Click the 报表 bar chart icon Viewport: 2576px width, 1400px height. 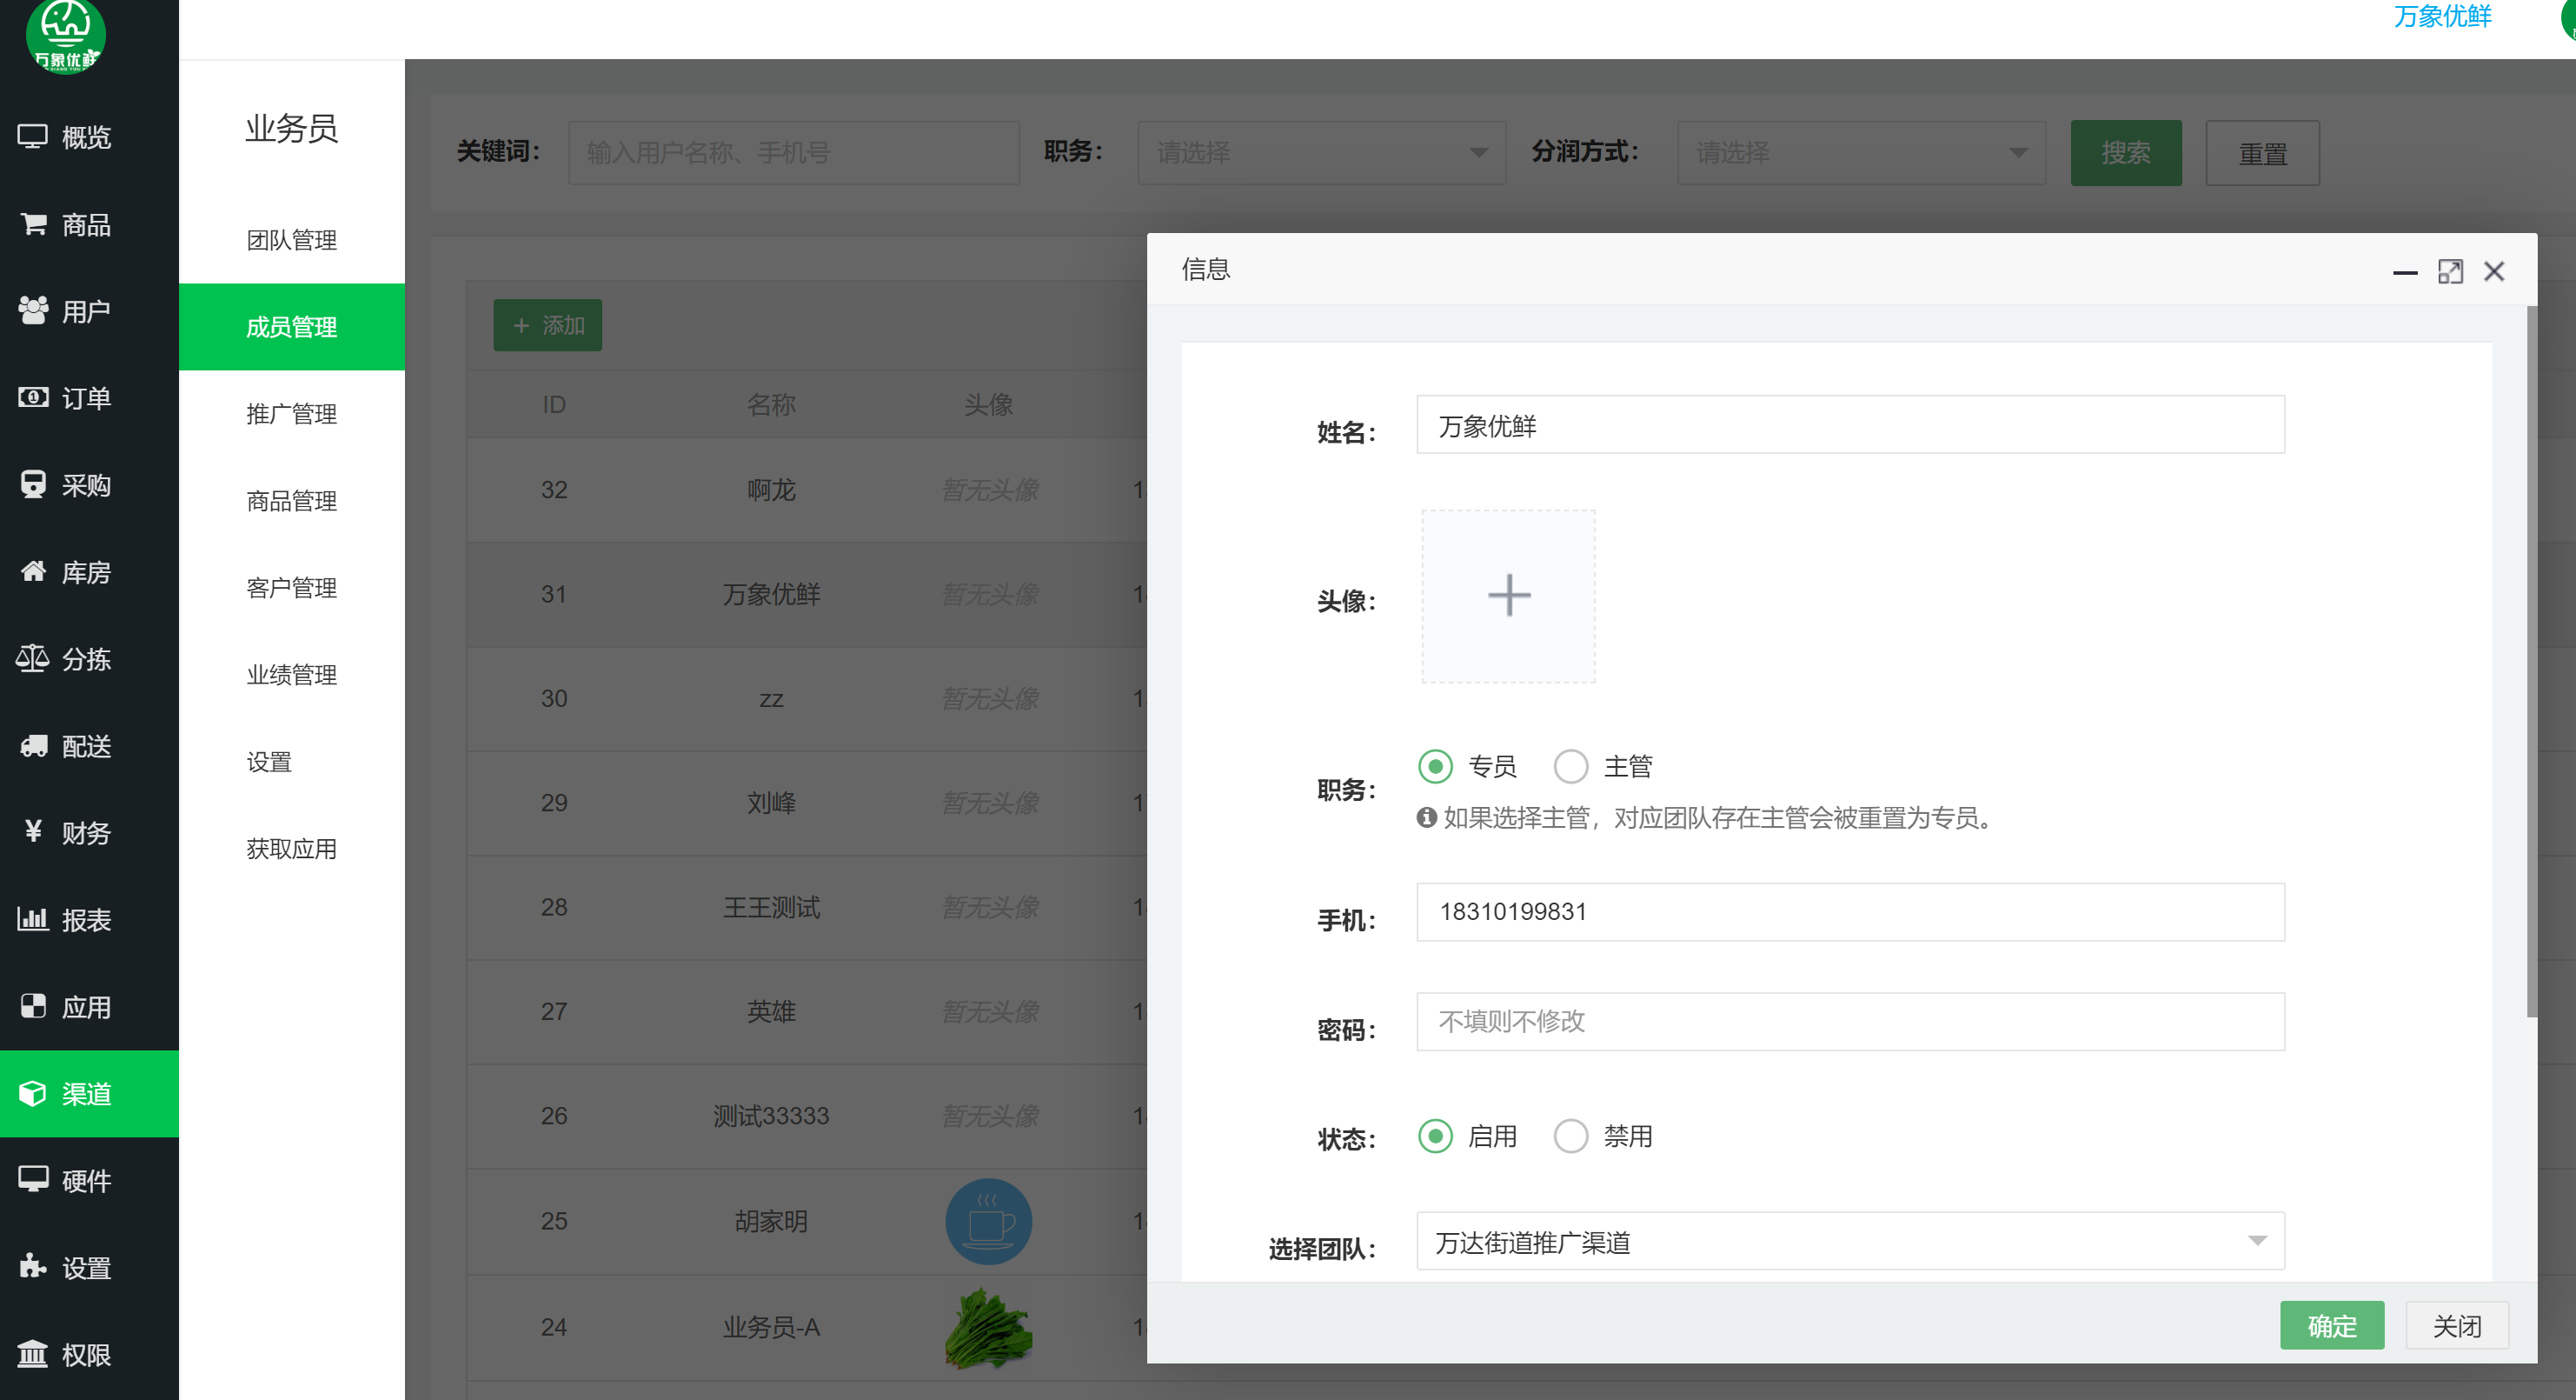32,918
